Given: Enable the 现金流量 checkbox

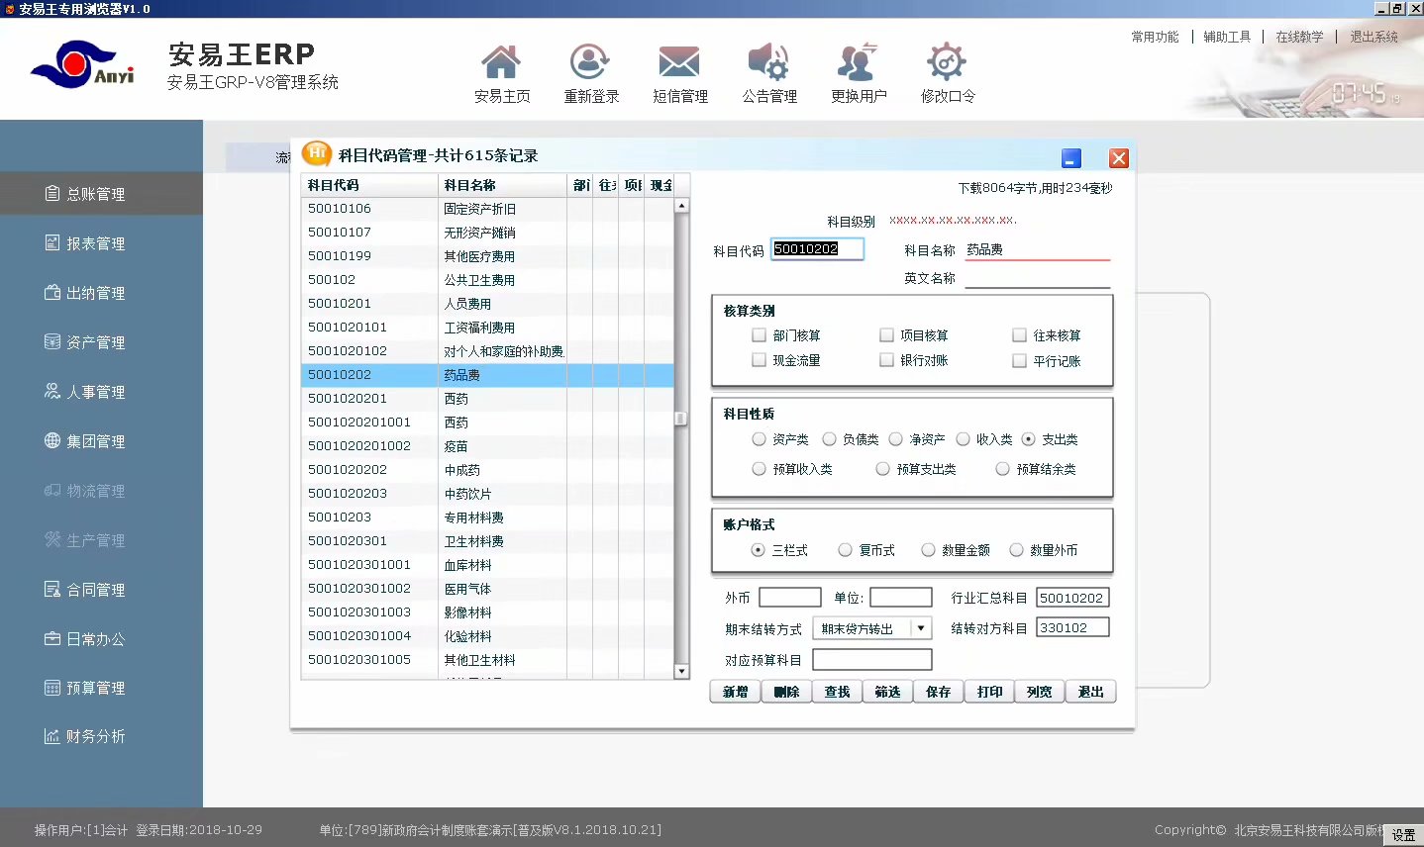Looking at the screenshot, I should coord(759,360).
